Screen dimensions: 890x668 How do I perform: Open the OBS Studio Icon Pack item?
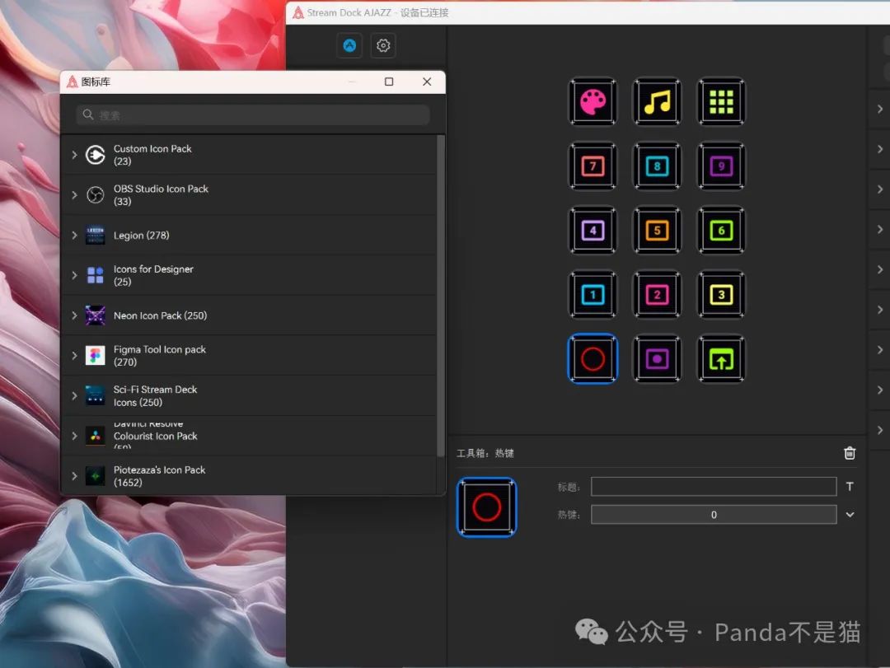tap(161, 194)
